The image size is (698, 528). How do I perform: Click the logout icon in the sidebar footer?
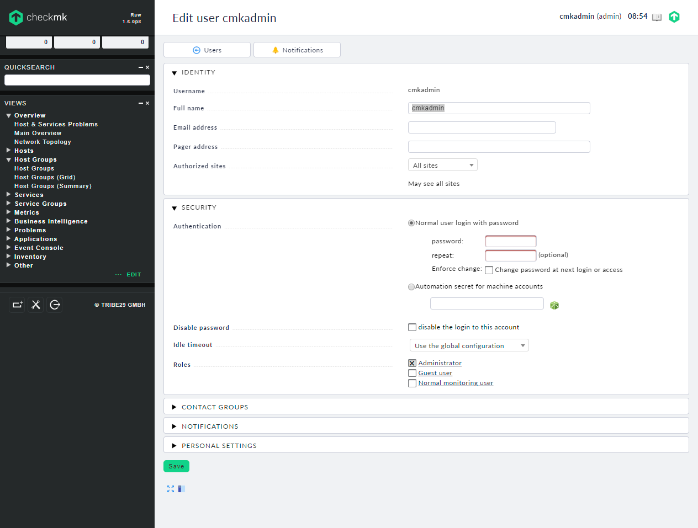coord(55,305)
